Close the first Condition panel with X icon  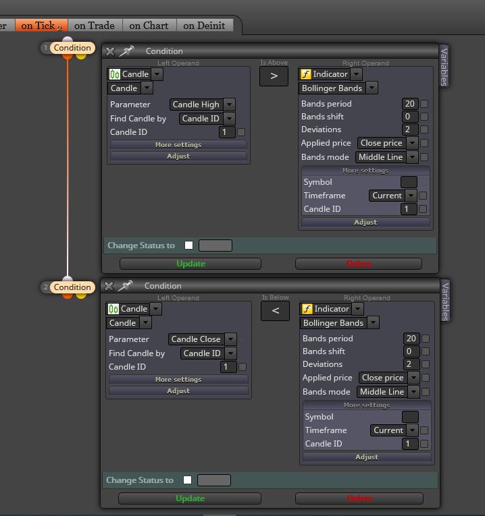[x=110, y=51]
